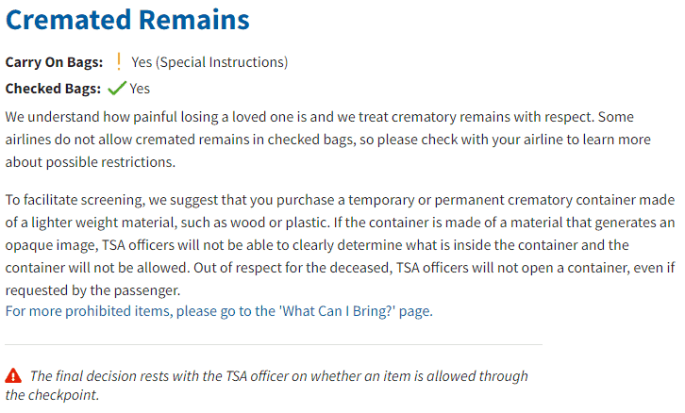Click the 'Yes' text beside Checked Bags
685x413 pixels.
tap(140, 89)
